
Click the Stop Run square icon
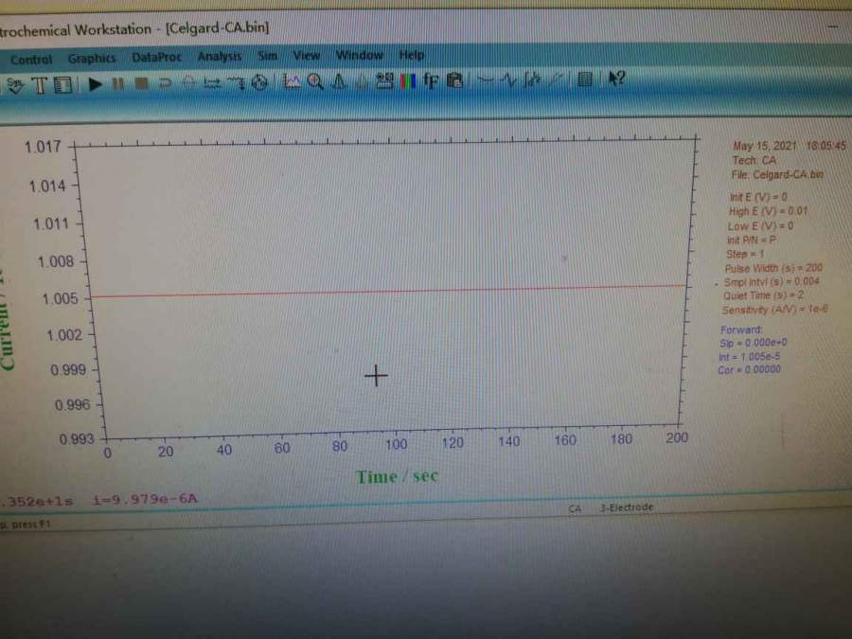[141, 84]
